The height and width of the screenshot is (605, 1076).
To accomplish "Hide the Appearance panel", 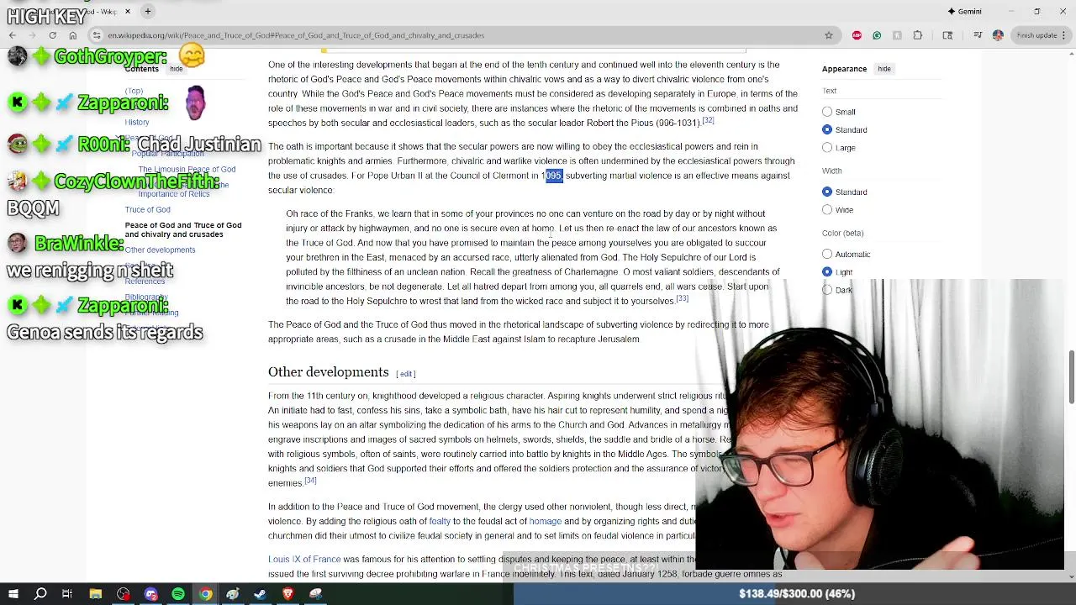I will click(884, 69).
